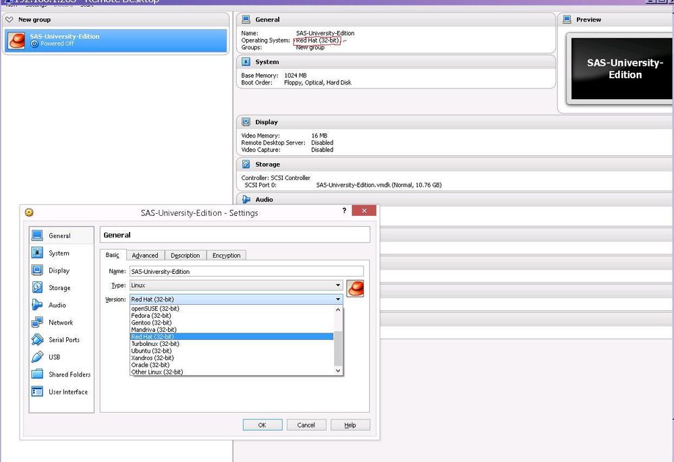Click System section header in details pane

click(396, 62)
